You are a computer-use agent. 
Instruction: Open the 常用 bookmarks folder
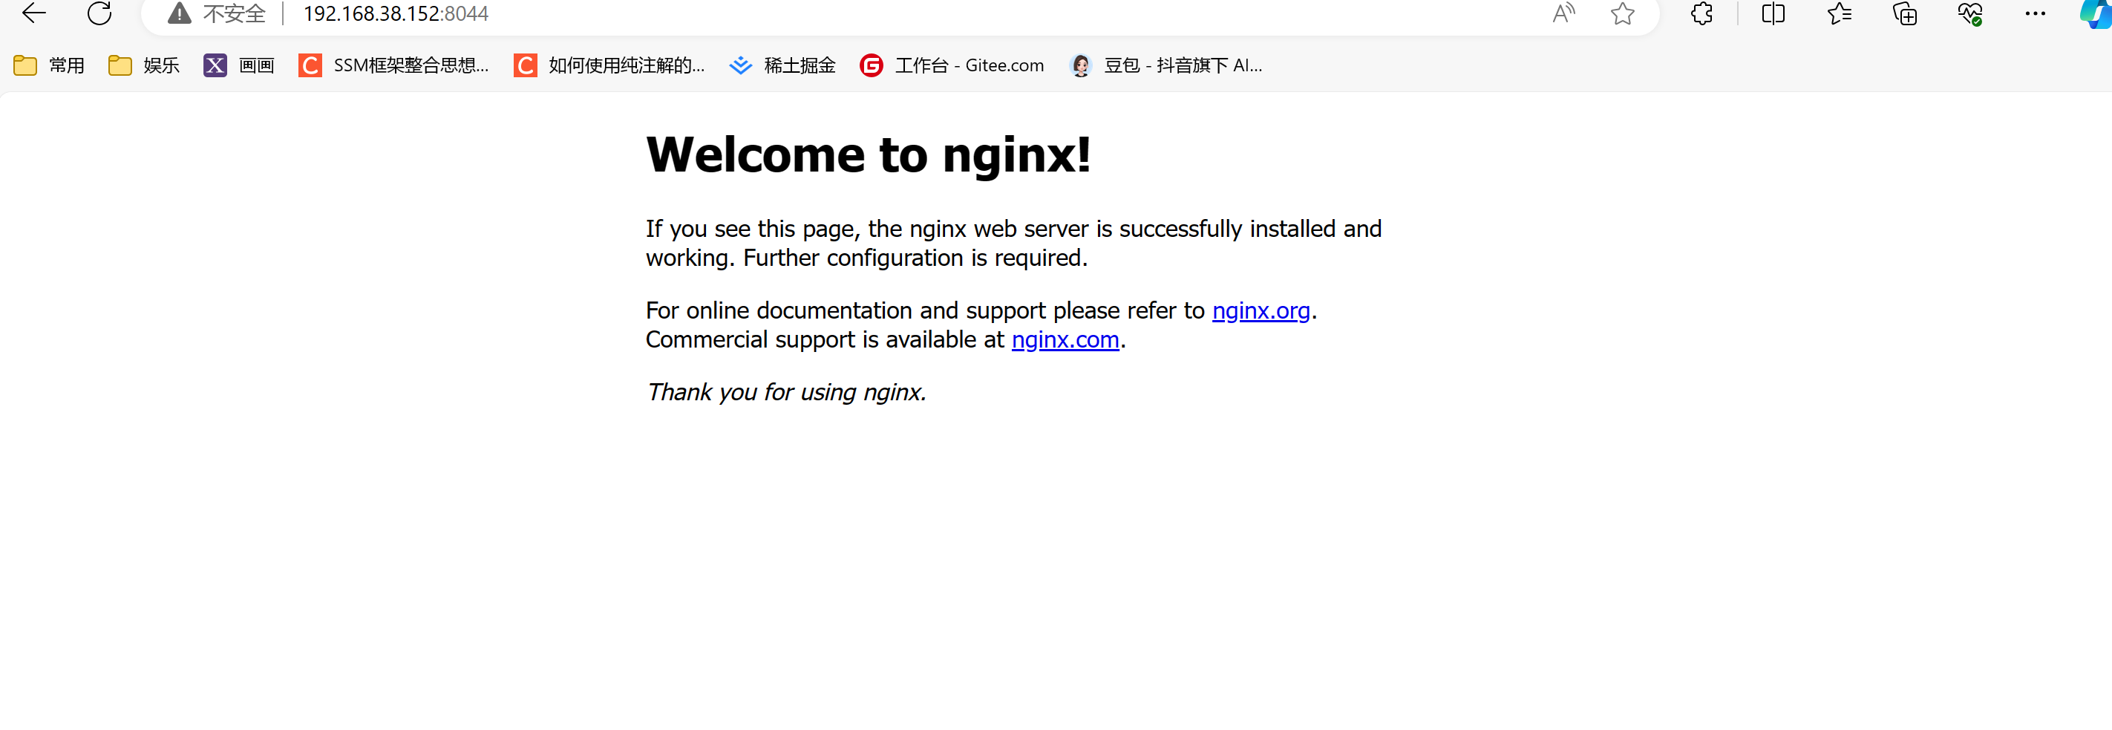[49, 65]
